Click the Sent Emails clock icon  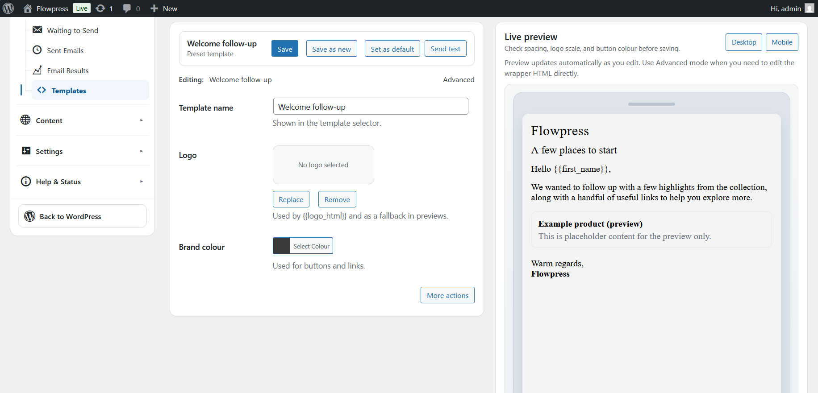pos(38,50)
